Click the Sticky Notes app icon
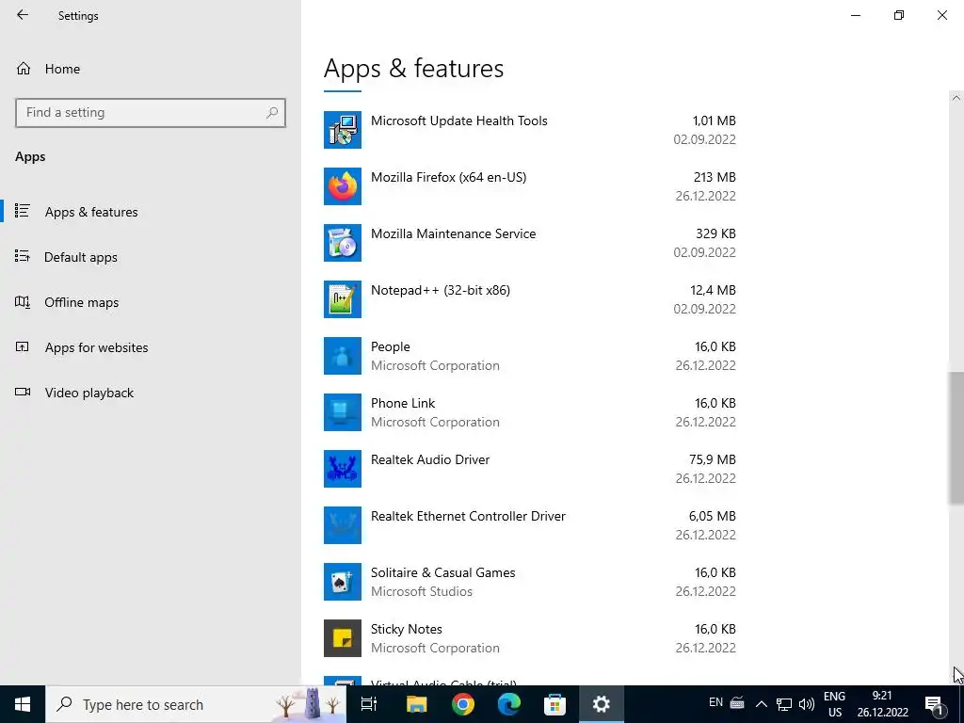Image resolution: width=964 pixels, height=723 pixels. [343, 638]
